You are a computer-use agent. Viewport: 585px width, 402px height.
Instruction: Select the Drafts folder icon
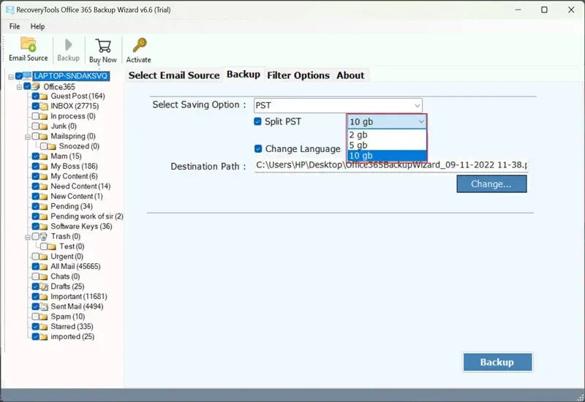(45, 287)
